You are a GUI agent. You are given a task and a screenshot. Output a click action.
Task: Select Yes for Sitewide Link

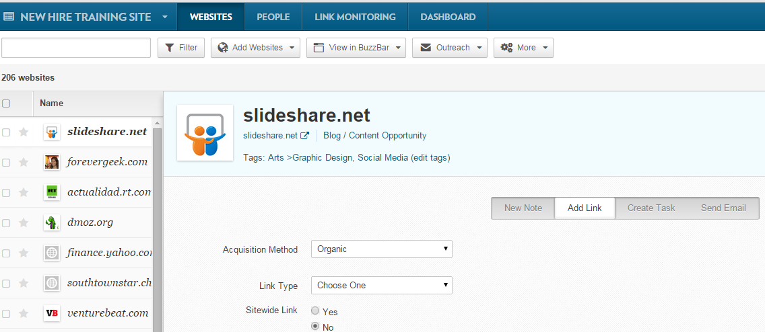(x=316, y=310)
